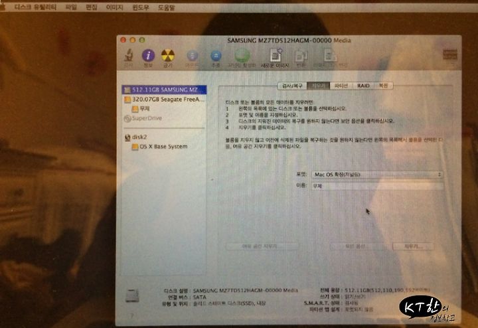Select the 무제 volume in the sidebar
478x328 pixels.
141,109
